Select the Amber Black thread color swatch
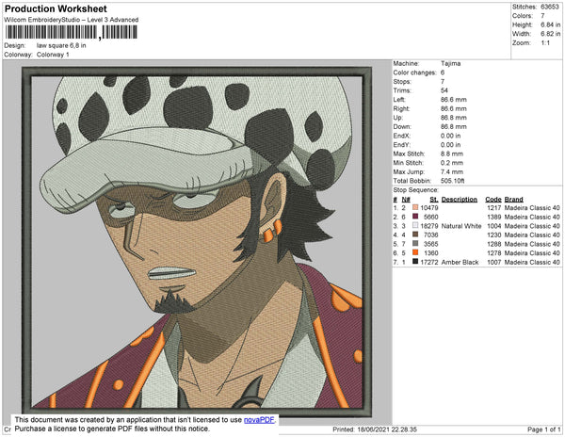Viewport: 565px width, 437px height. pos(415,262)
